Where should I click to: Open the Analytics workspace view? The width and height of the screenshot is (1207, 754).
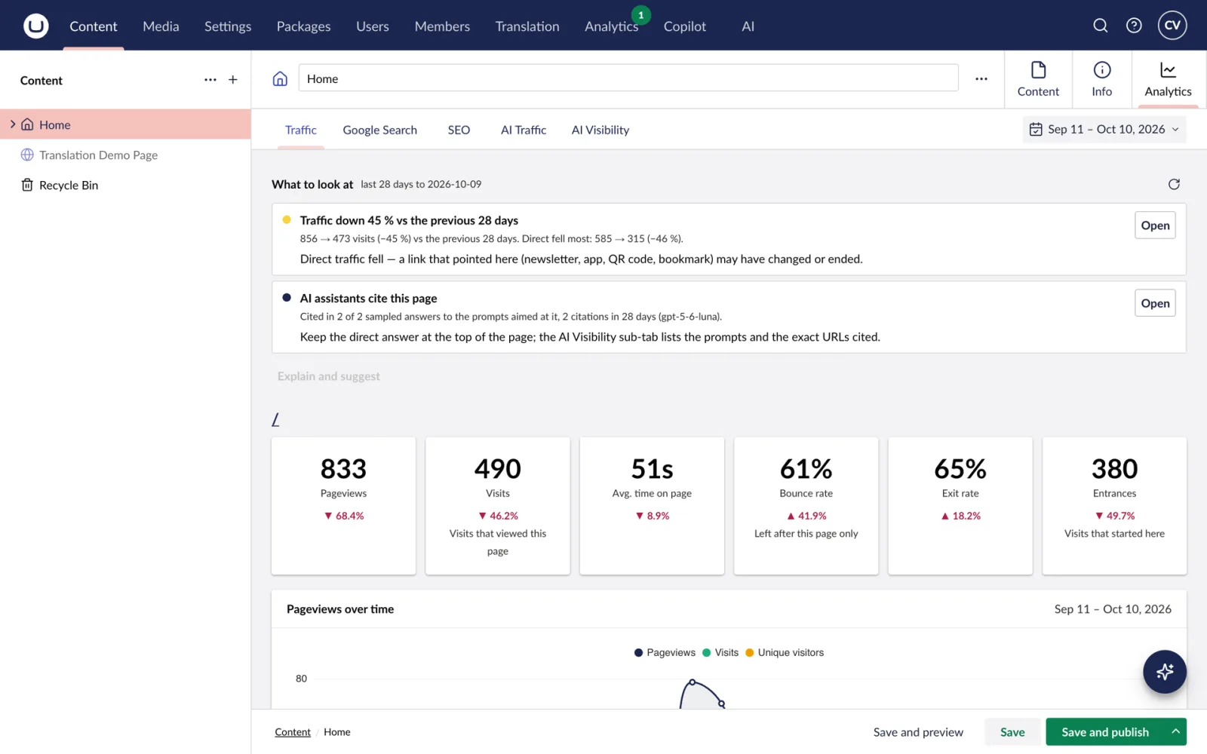click(x=1168, y=80)
